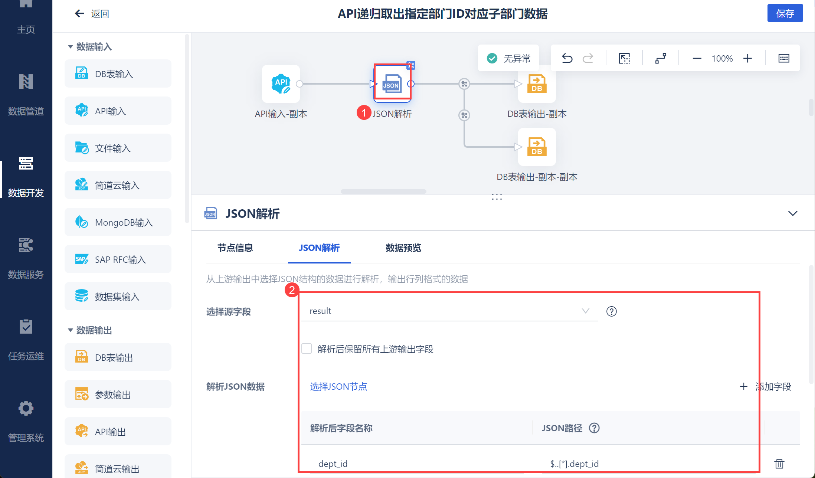Click the fit-to-canvas selection icon

click(x=624, y=58)
